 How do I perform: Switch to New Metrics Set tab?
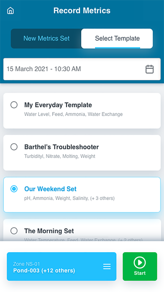pyautogui.click(x=46, y=39)
